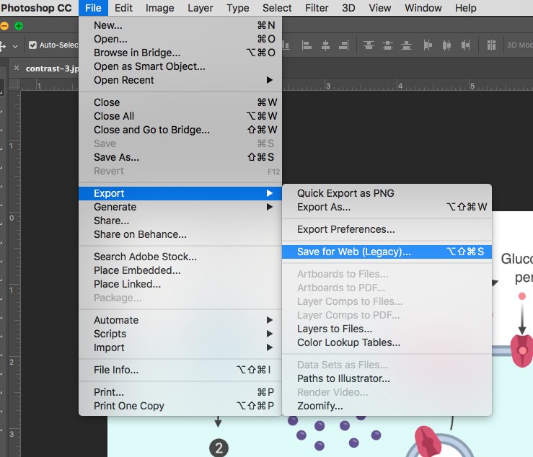Open the Filter menu
533x457 pixels.
317,8
